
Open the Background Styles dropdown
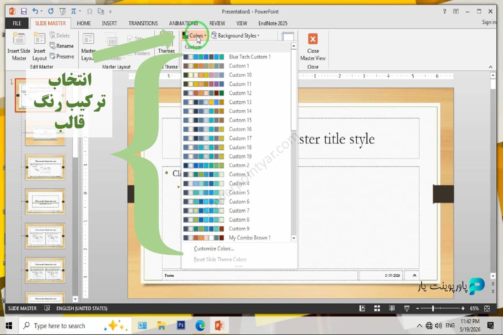[x=235, y=36]
